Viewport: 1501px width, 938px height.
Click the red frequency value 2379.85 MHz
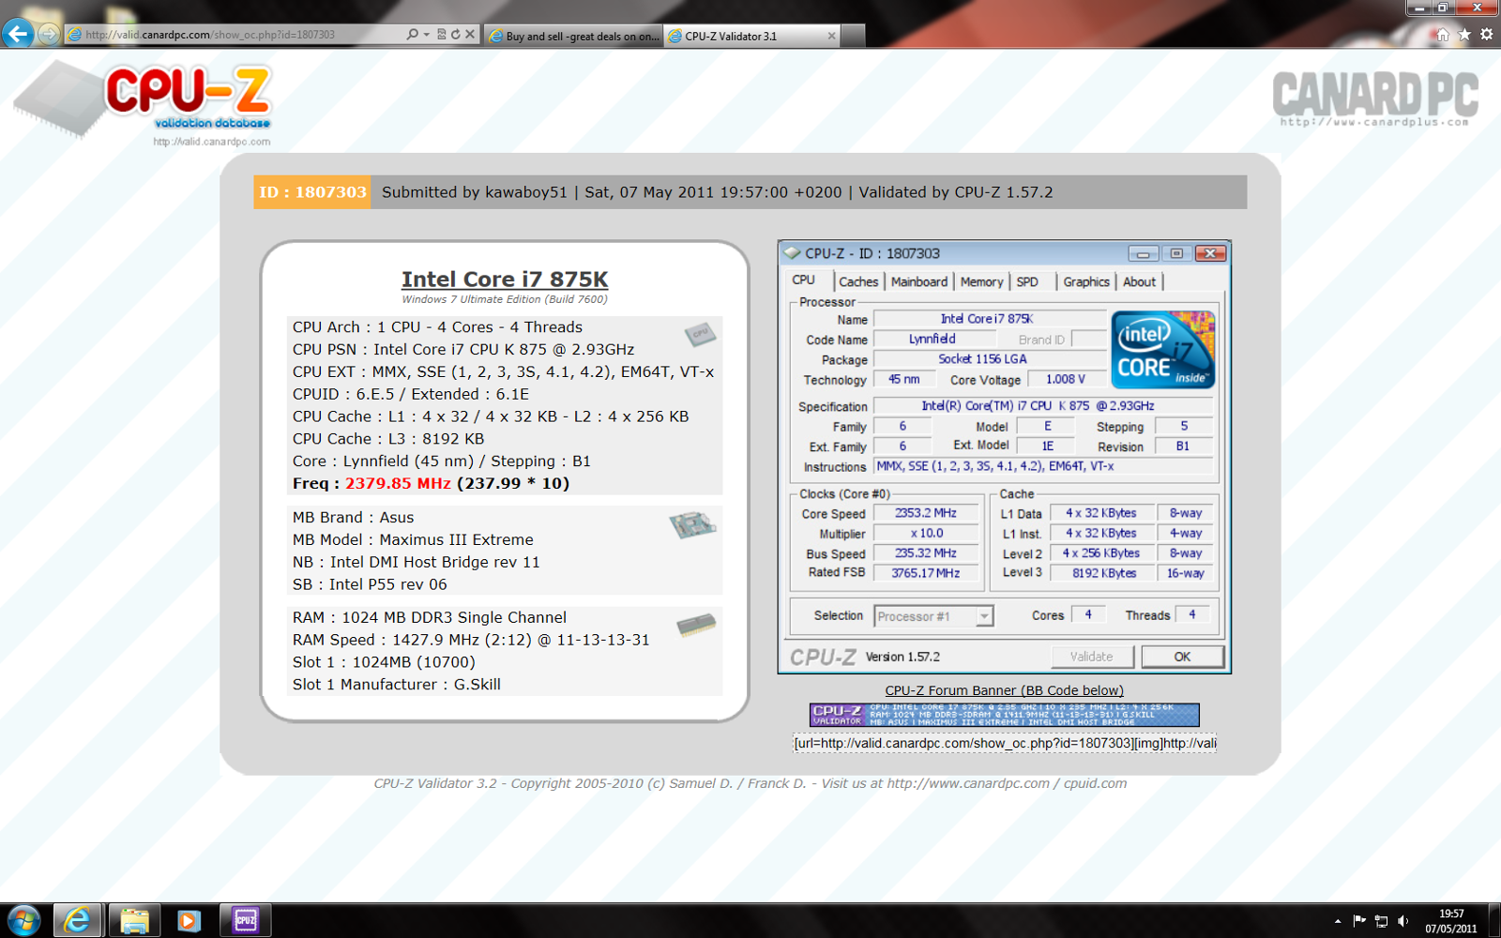pyautogui.click(x=398, y=484)
